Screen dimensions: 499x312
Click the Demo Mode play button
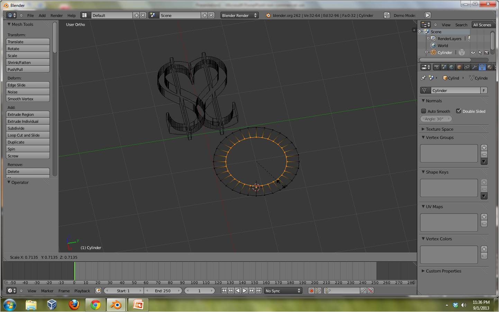point(428,15)
